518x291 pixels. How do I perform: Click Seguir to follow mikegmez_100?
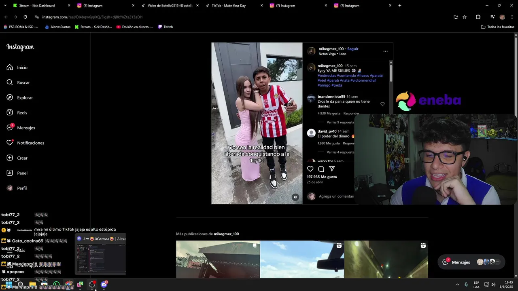[x=352, y=49]
